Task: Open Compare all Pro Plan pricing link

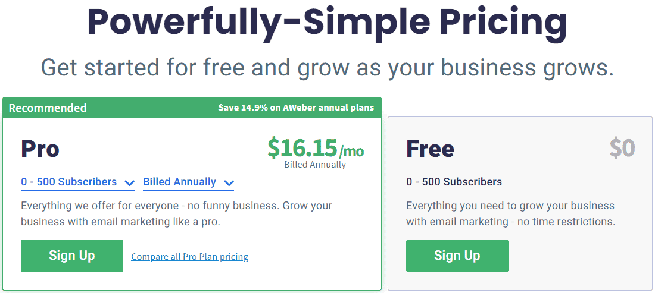Action: pyautogui.click(x=189, y=257)
